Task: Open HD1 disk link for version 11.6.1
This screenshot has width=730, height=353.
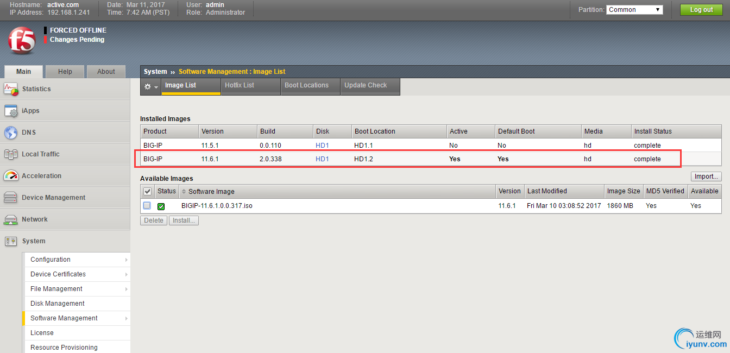Action: click(322, 159)
